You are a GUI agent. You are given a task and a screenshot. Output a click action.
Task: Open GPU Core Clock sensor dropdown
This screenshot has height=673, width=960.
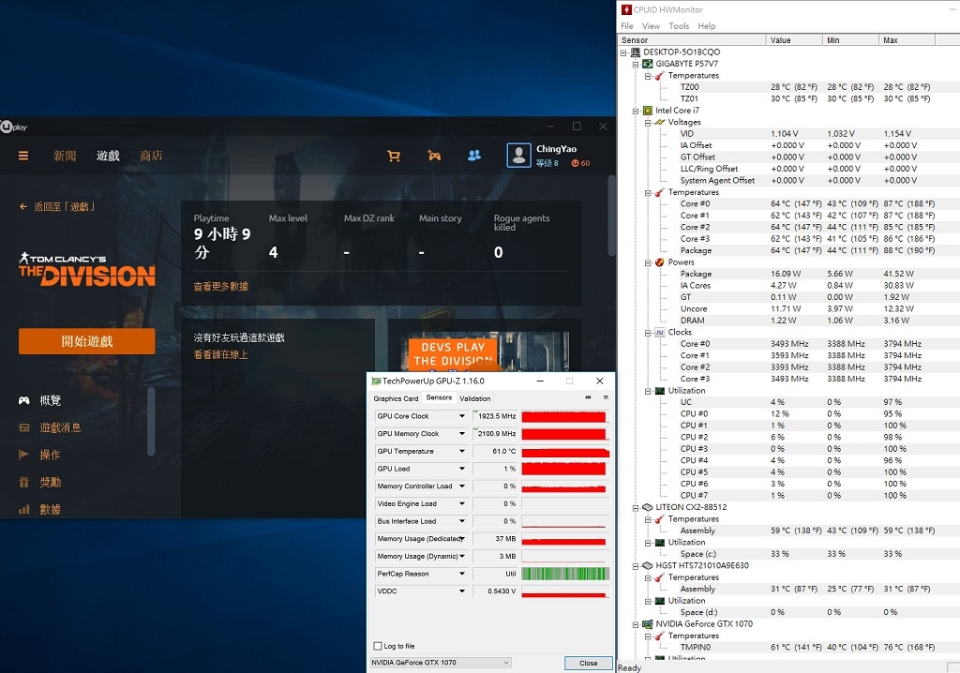point(462,416)
